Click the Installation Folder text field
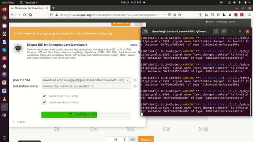Screen dimensions: 253x142 click(86, 86)
